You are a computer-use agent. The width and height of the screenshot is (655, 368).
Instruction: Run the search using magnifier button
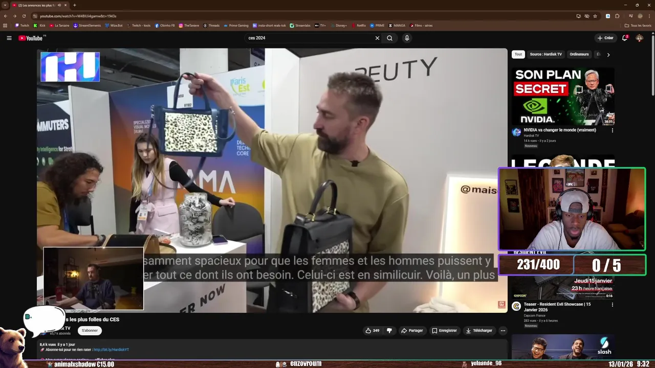coord(389,38)
